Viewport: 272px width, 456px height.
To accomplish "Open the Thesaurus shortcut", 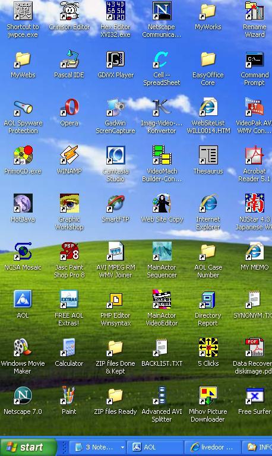I will click(x=208, y=156).
